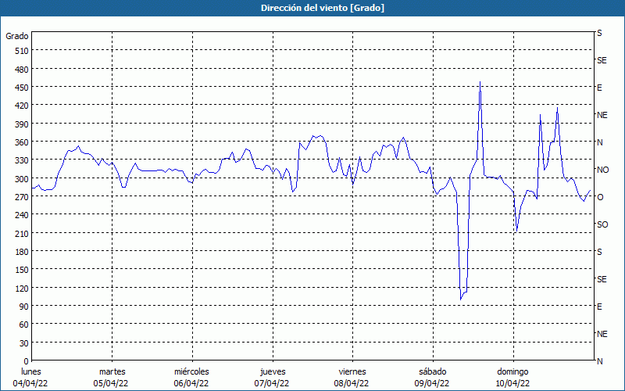The width and height of the screenshot is (625, 391).
Task: Click the lowest blue line trough near 100 degrees
Action: [461, 300]
